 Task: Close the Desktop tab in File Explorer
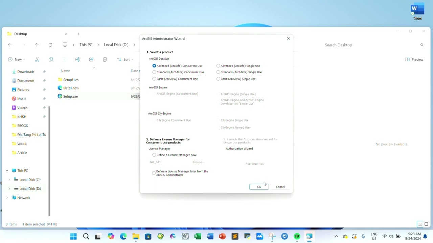pyautogui.click(x=66, y=34)
